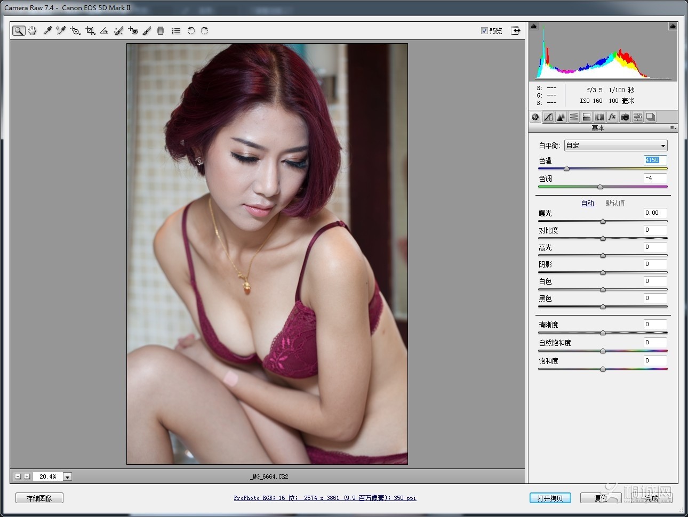Click the 高光 highlights slider handle

[x=603, y=256]
